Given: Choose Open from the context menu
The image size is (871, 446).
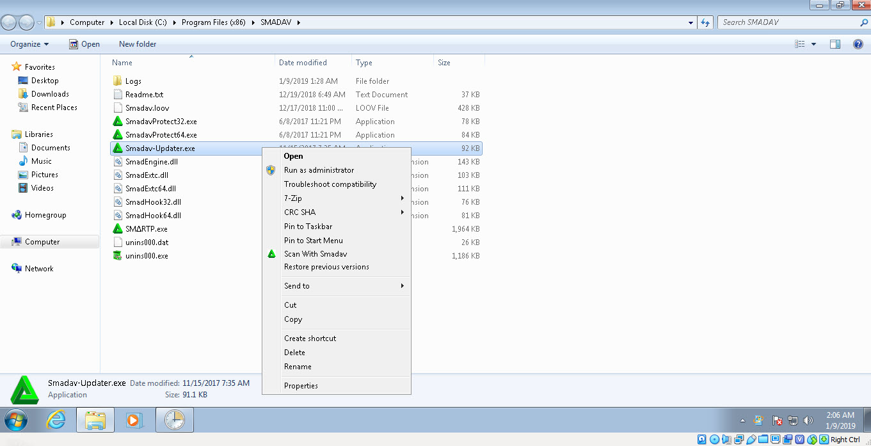Looking at the screenshot, I should click(337, 156).
